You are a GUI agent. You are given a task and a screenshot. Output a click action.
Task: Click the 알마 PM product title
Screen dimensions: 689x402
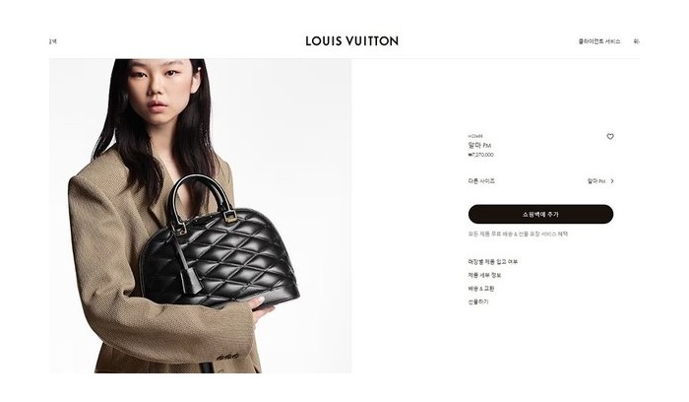coord(480,145)
